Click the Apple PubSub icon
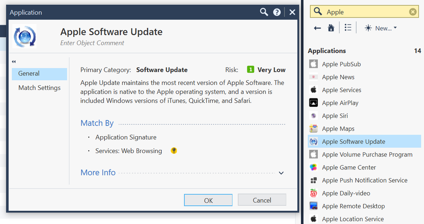This screenshot has height=224, width=424. 313,64
